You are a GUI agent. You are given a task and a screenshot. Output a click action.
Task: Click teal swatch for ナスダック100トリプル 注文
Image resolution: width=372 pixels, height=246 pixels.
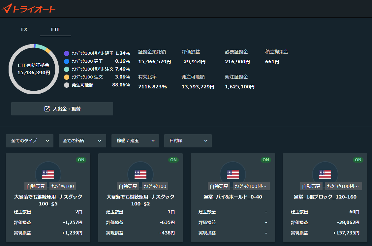tap(67, 69)
